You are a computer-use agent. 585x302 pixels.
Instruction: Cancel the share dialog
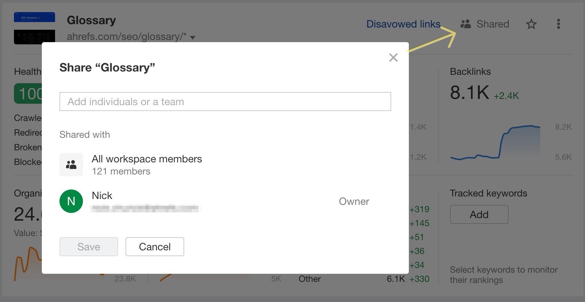point(155,247)
